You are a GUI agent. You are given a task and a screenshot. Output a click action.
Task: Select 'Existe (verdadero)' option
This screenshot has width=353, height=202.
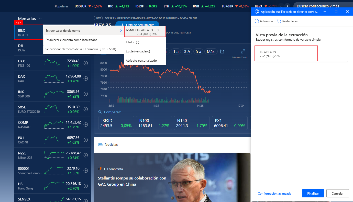tap(145, 51)
